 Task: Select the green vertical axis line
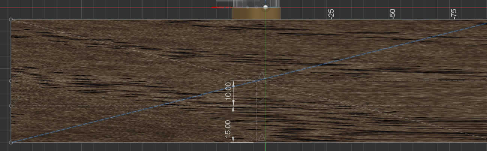[265, 112]
